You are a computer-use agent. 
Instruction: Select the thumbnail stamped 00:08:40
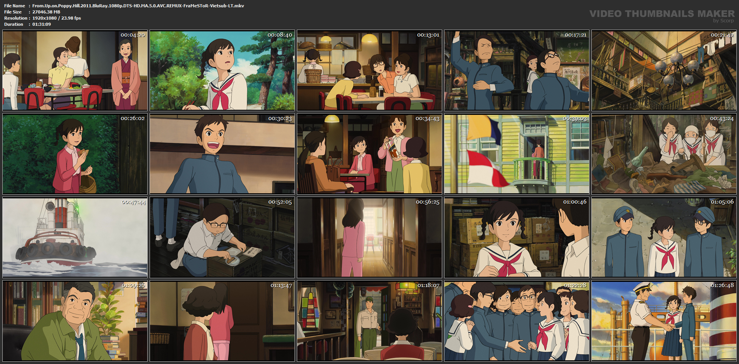point(222,70)
